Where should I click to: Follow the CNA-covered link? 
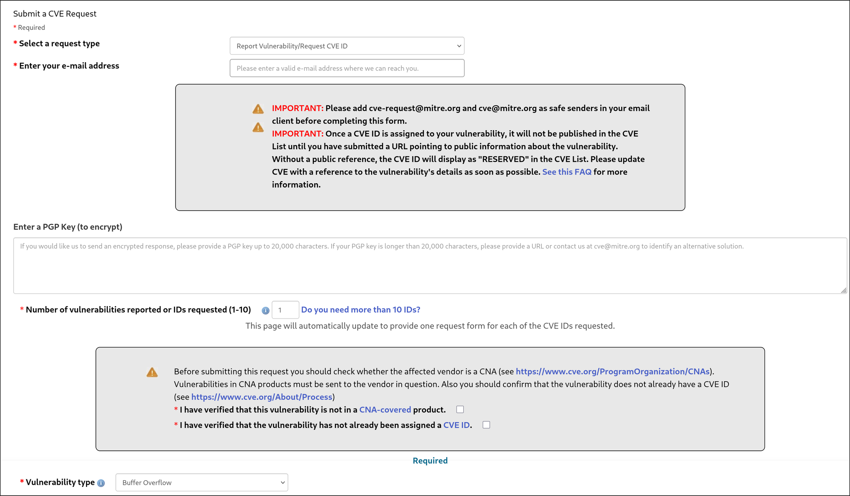(x=385, y=410)
